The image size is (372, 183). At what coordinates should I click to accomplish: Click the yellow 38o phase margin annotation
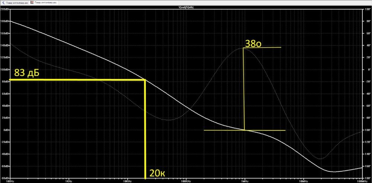pos(253,43)
